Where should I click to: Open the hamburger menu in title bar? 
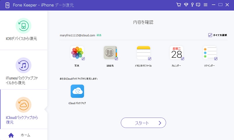click(206, 5)
